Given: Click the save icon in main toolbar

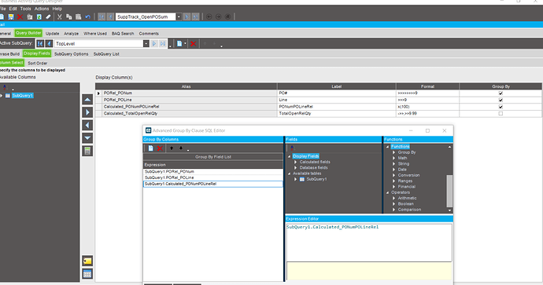Looking at the screenshot, I should tap(11, 16).
